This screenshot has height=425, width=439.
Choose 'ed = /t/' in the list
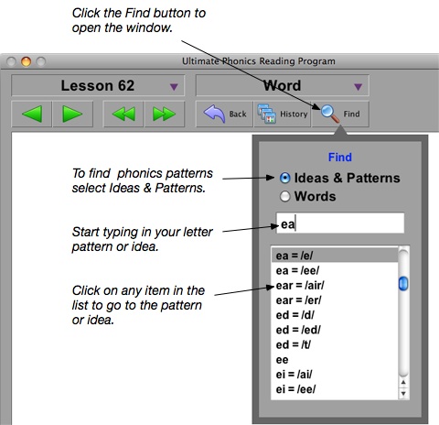(x=335, y=345)
